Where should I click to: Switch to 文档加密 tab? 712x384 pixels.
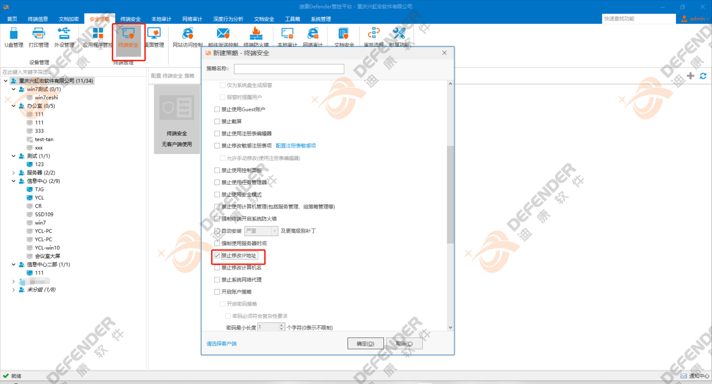point(69,19)
